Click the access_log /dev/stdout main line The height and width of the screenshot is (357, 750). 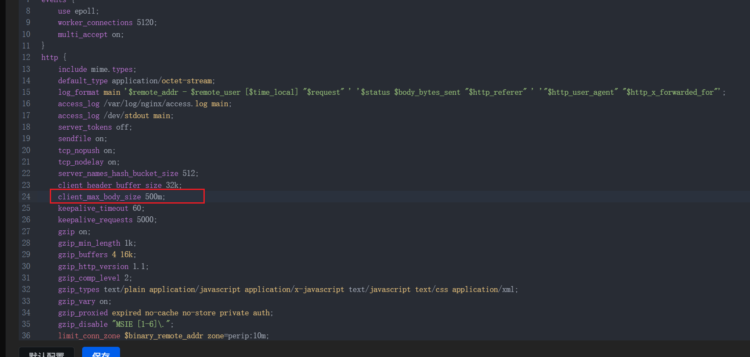116,116
